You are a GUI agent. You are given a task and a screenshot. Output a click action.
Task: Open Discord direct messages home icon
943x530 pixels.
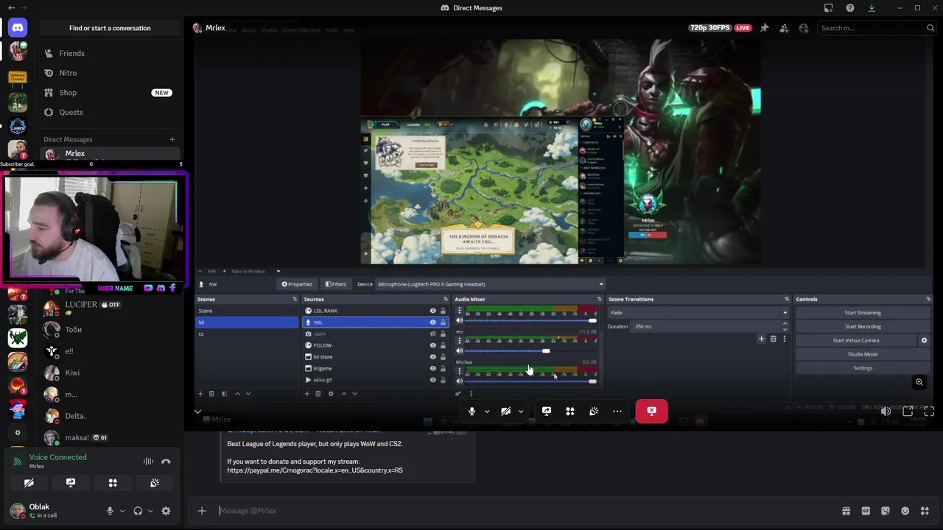pyautogui.click(x=18, y=27)
